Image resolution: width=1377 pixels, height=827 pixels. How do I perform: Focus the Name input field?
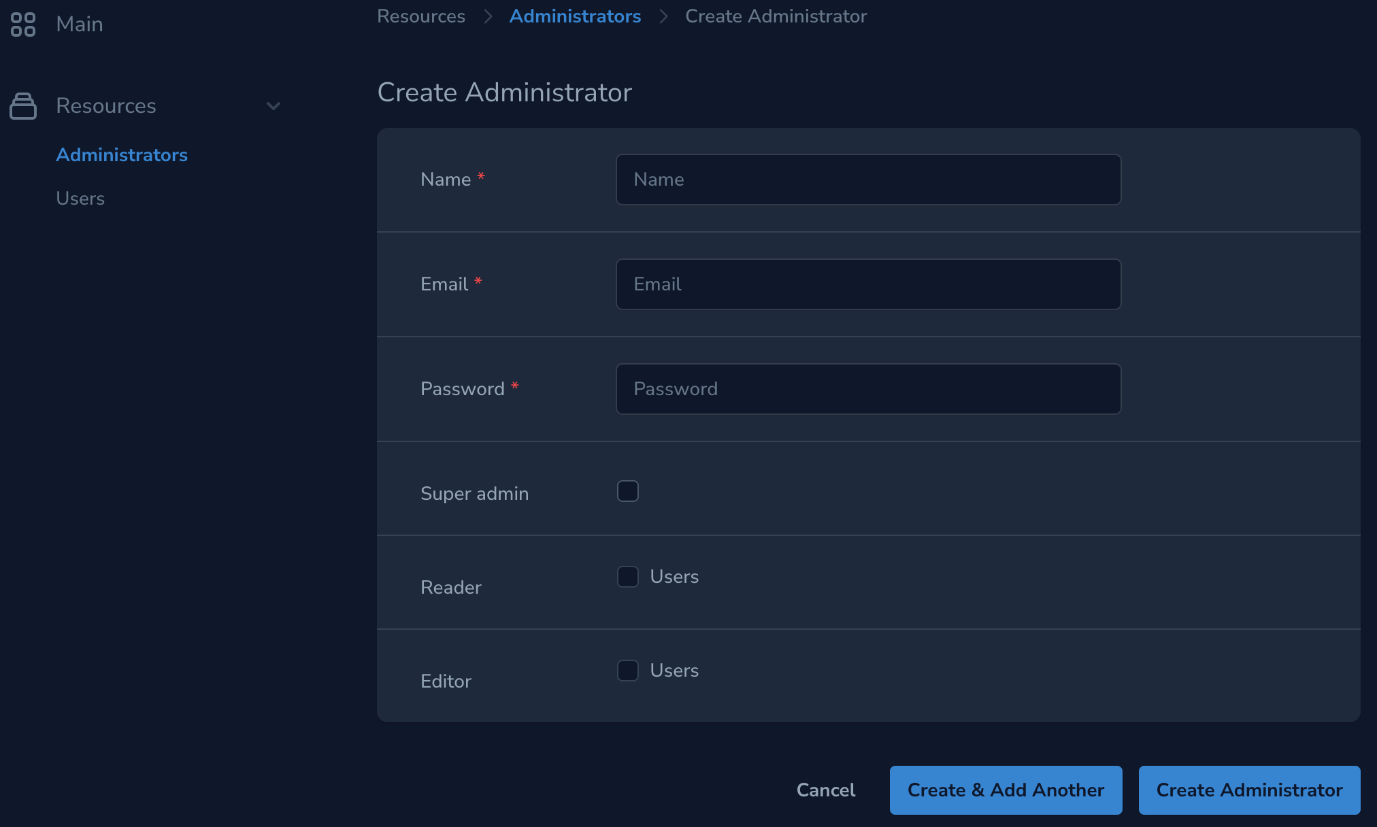(x=868, y=180)
